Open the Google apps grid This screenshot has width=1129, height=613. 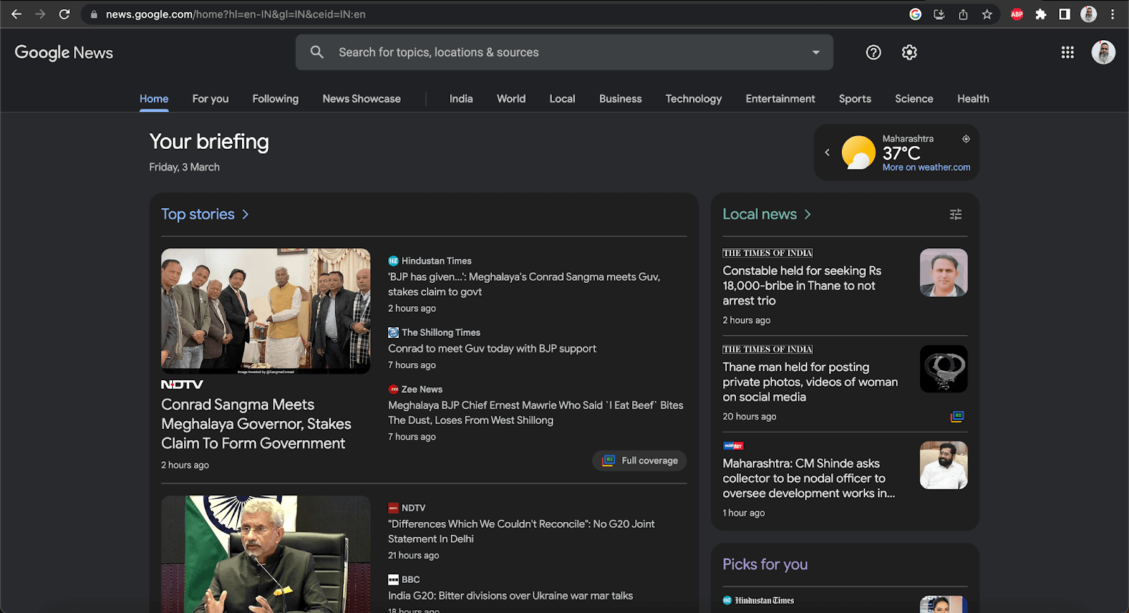[x=1068, y=52]
